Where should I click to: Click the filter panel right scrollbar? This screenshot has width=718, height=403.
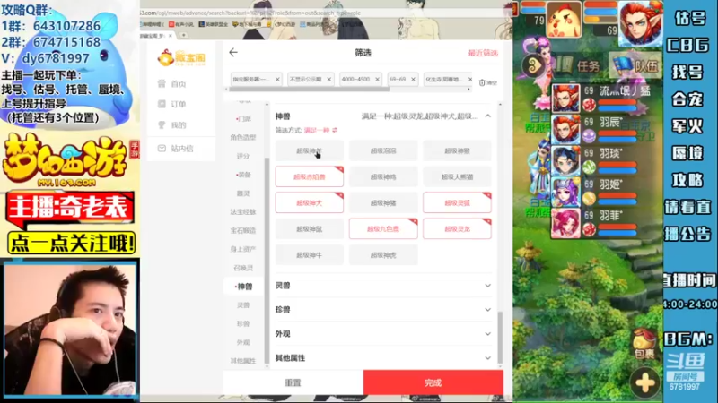click(500, 338)
